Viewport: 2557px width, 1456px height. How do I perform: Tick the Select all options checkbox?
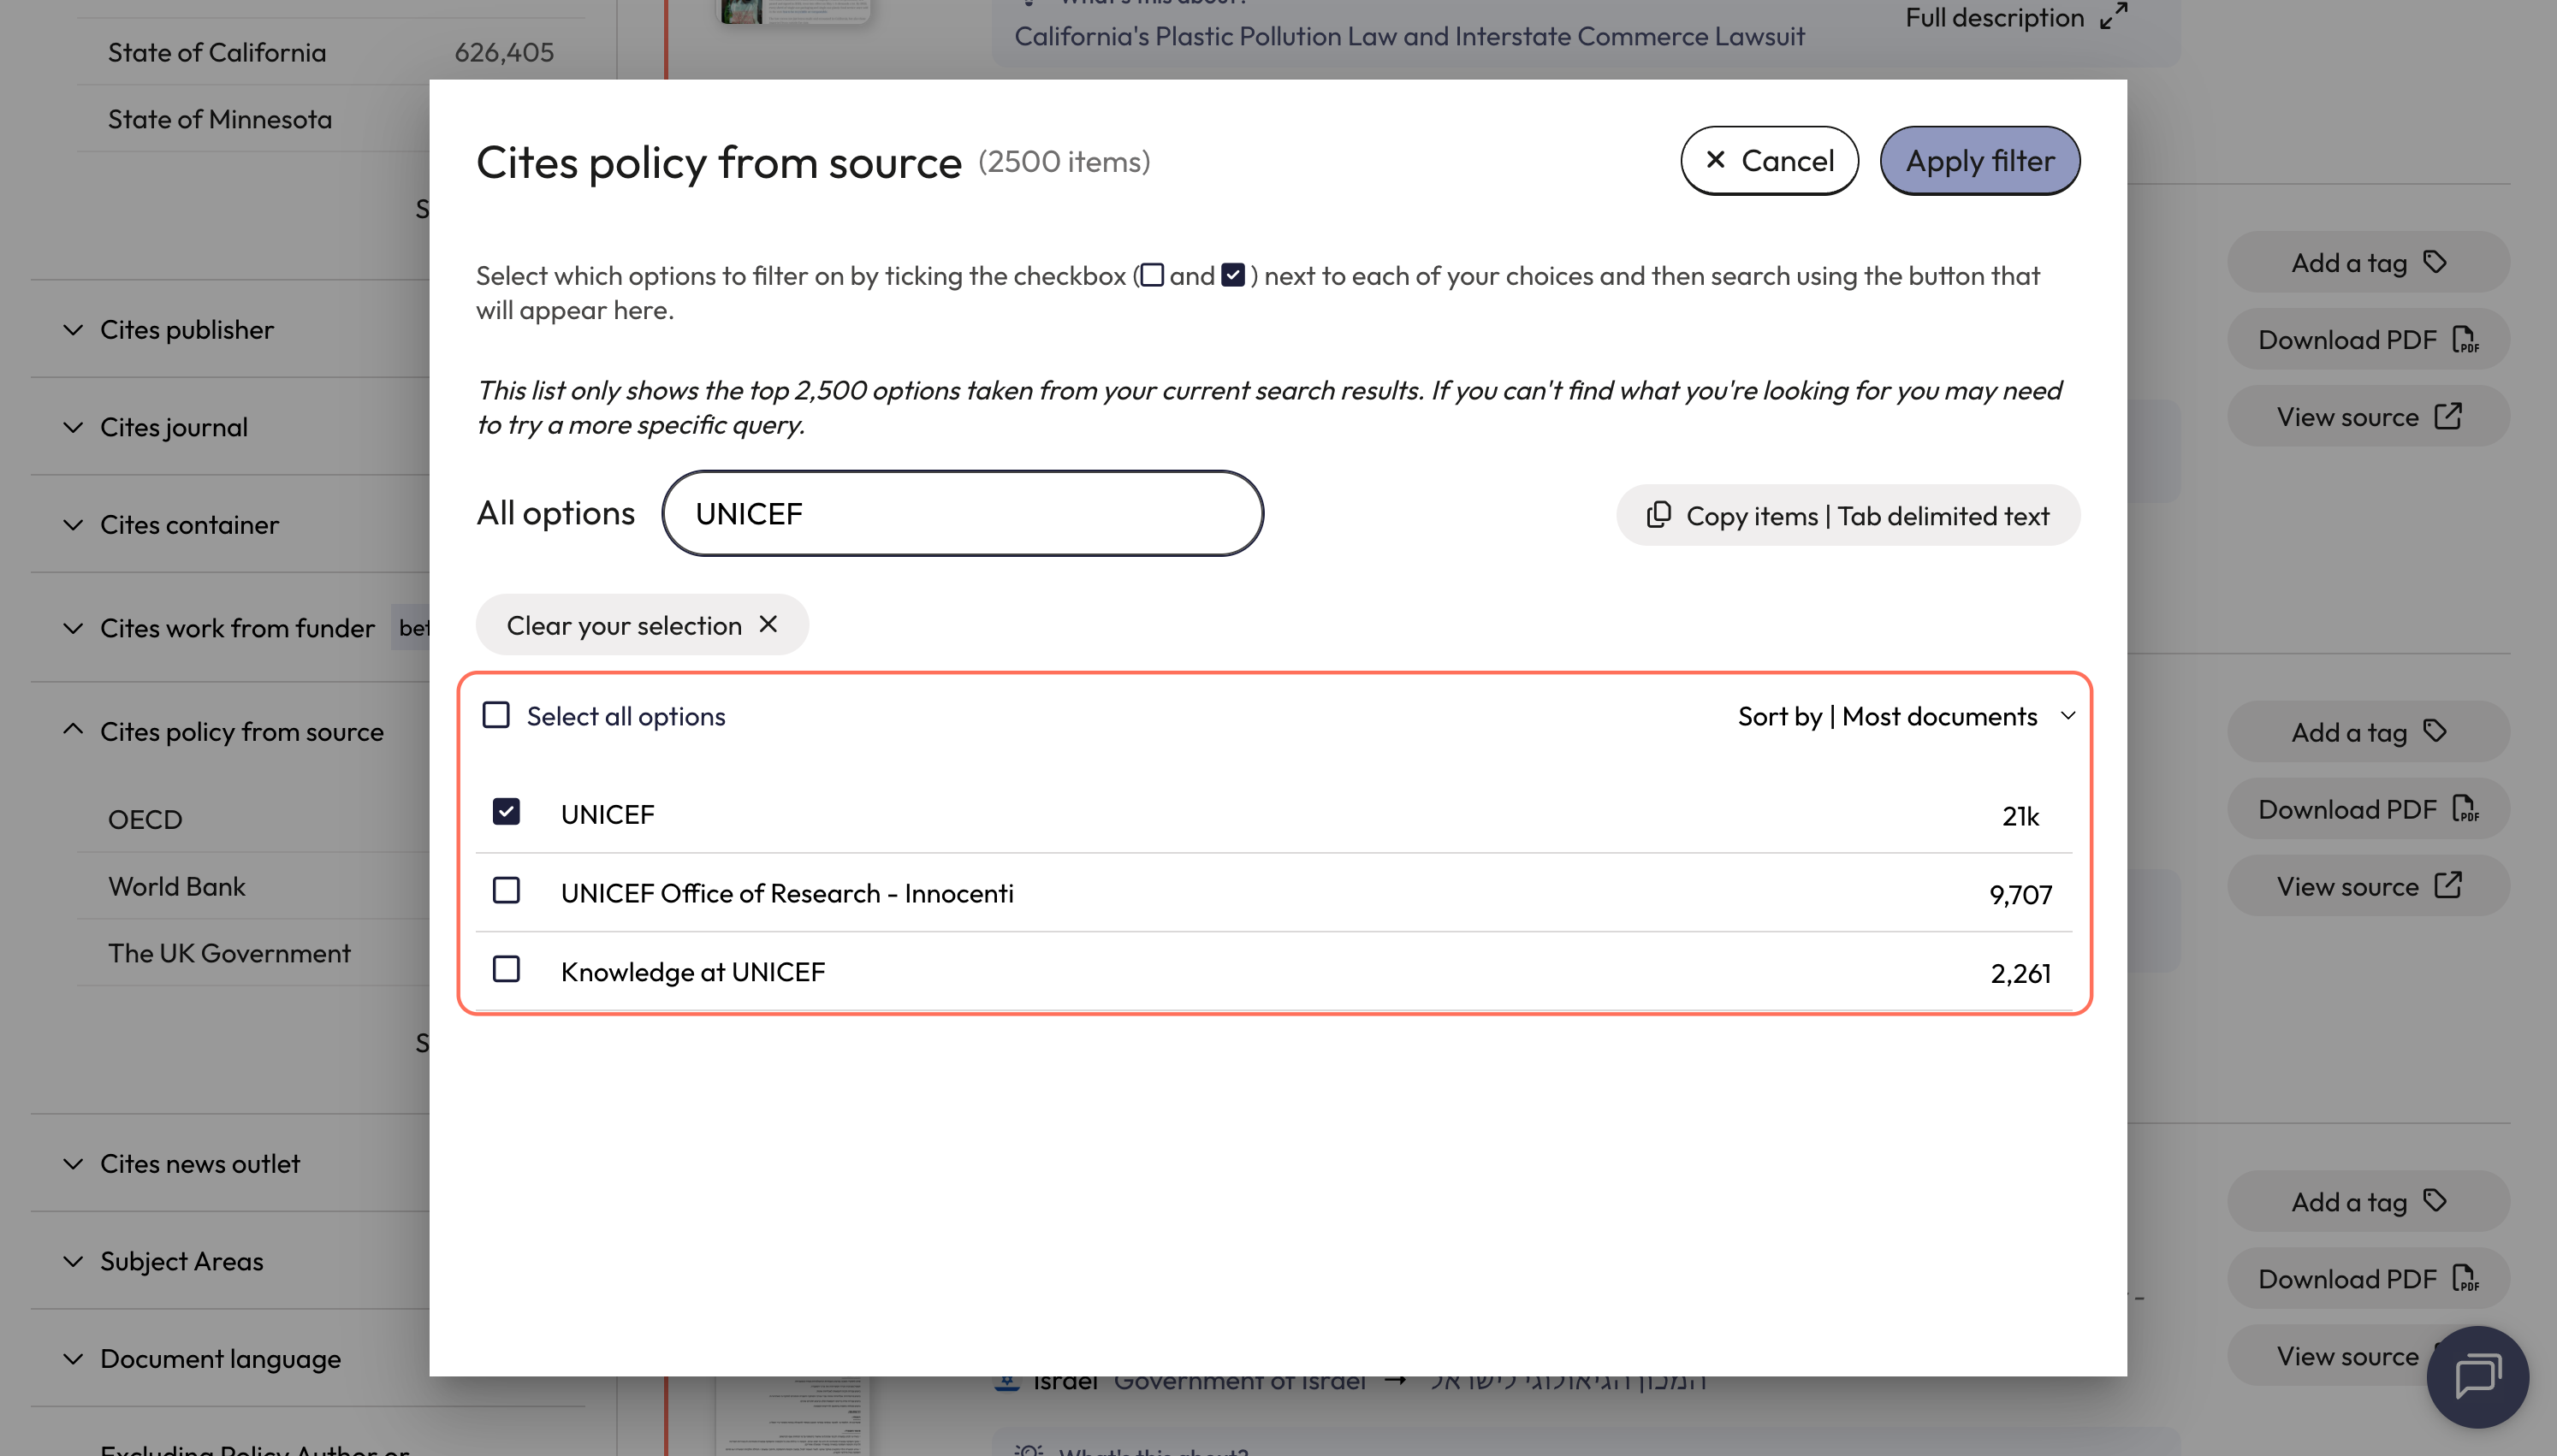pos(496,715)
